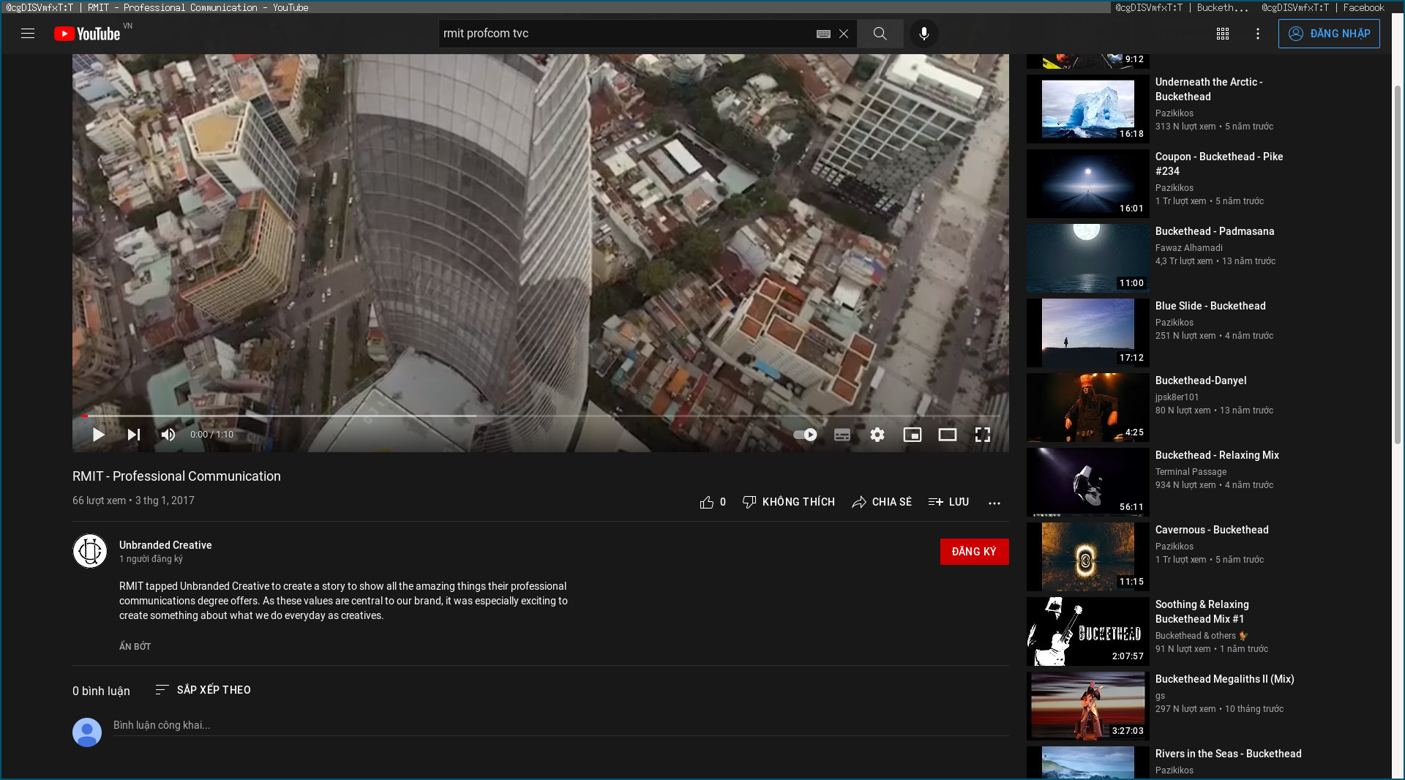The image size is (1405, 780).
Task: Open the three-dot settings menu in header
Action: tap(1258, 34)
